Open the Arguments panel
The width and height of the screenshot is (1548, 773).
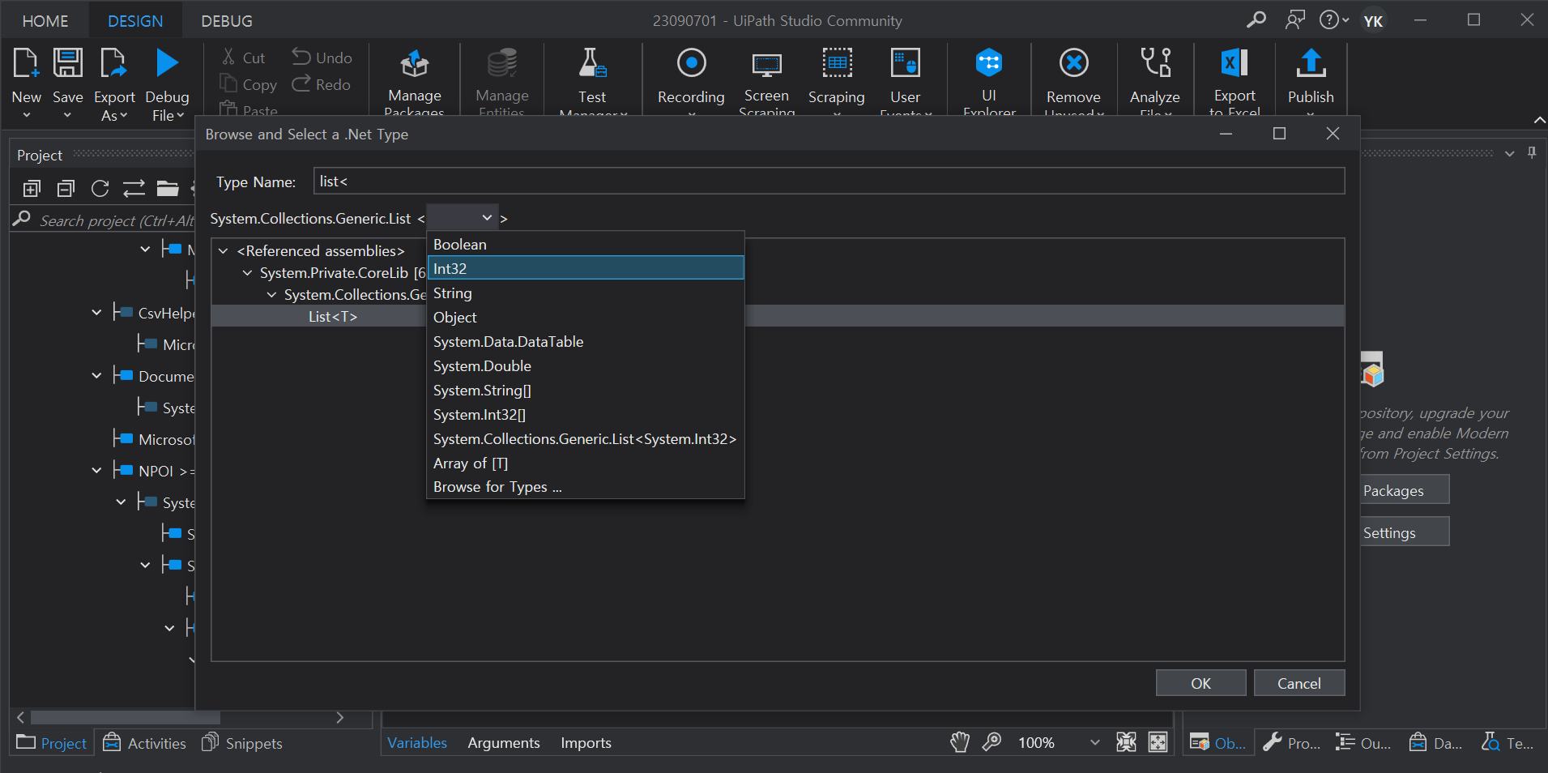click(504, 742)
